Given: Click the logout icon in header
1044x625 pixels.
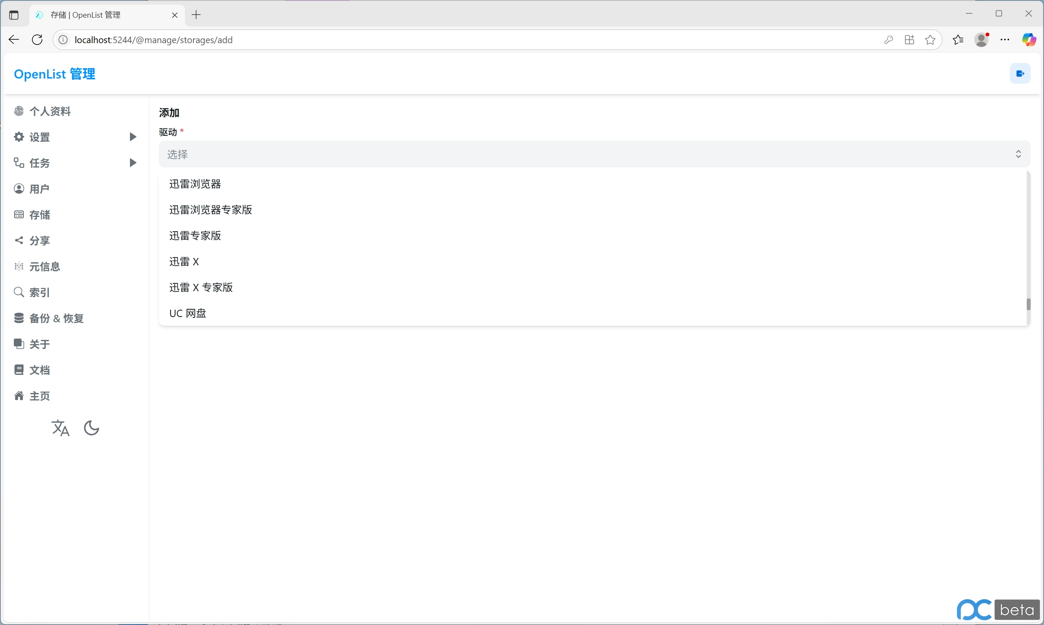Looking at the screenshot, I should (1020, 74).
